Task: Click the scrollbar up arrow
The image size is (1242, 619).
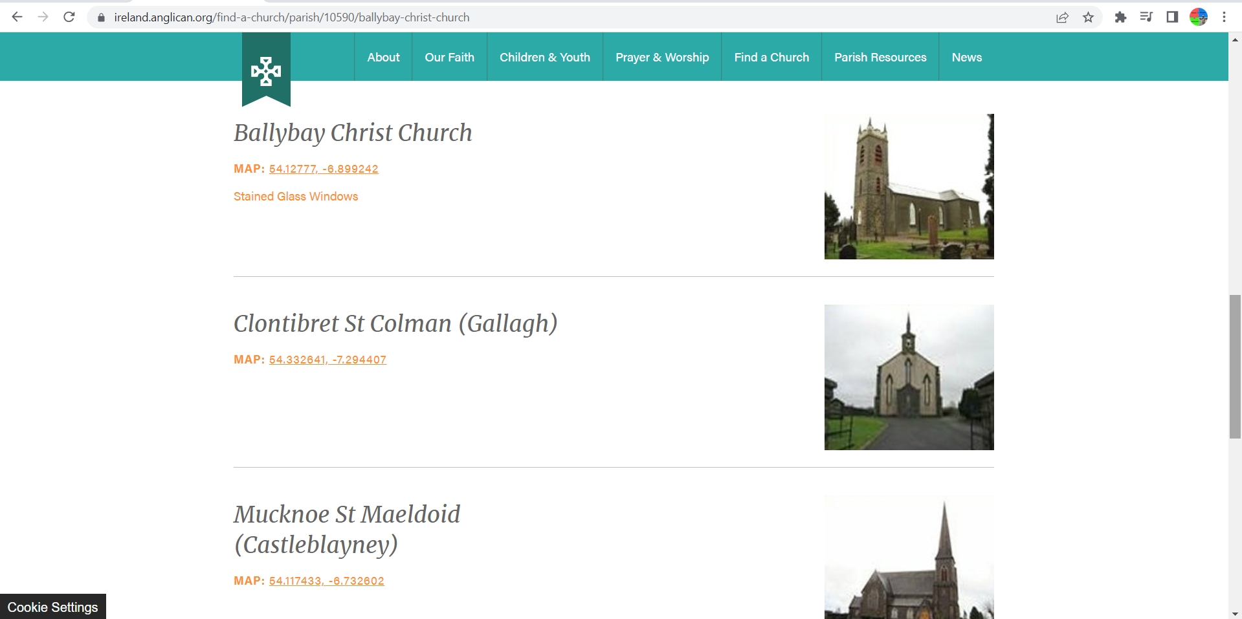Action: click(x=1235, y=39)
